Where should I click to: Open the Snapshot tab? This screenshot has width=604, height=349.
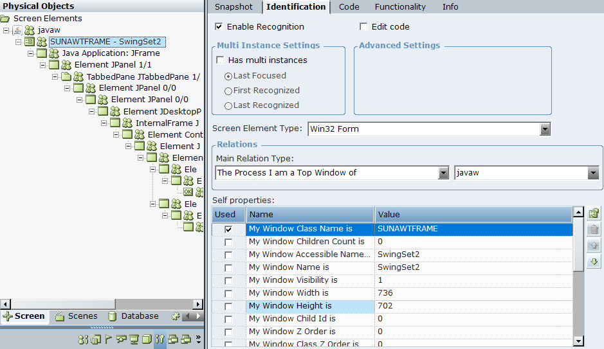233,7
